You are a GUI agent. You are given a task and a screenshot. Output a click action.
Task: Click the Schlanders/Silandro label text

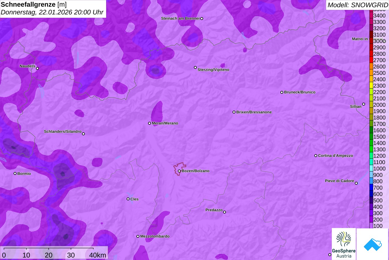[63, 132]
